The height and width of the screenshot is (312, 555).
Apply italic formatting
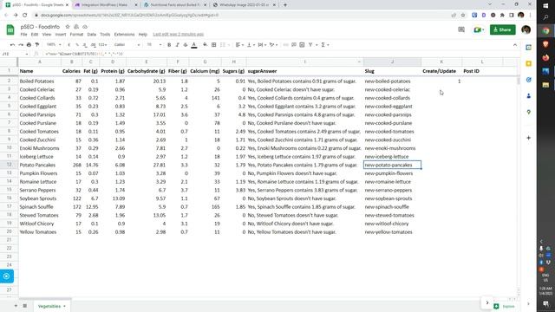(x=177, y=45)
